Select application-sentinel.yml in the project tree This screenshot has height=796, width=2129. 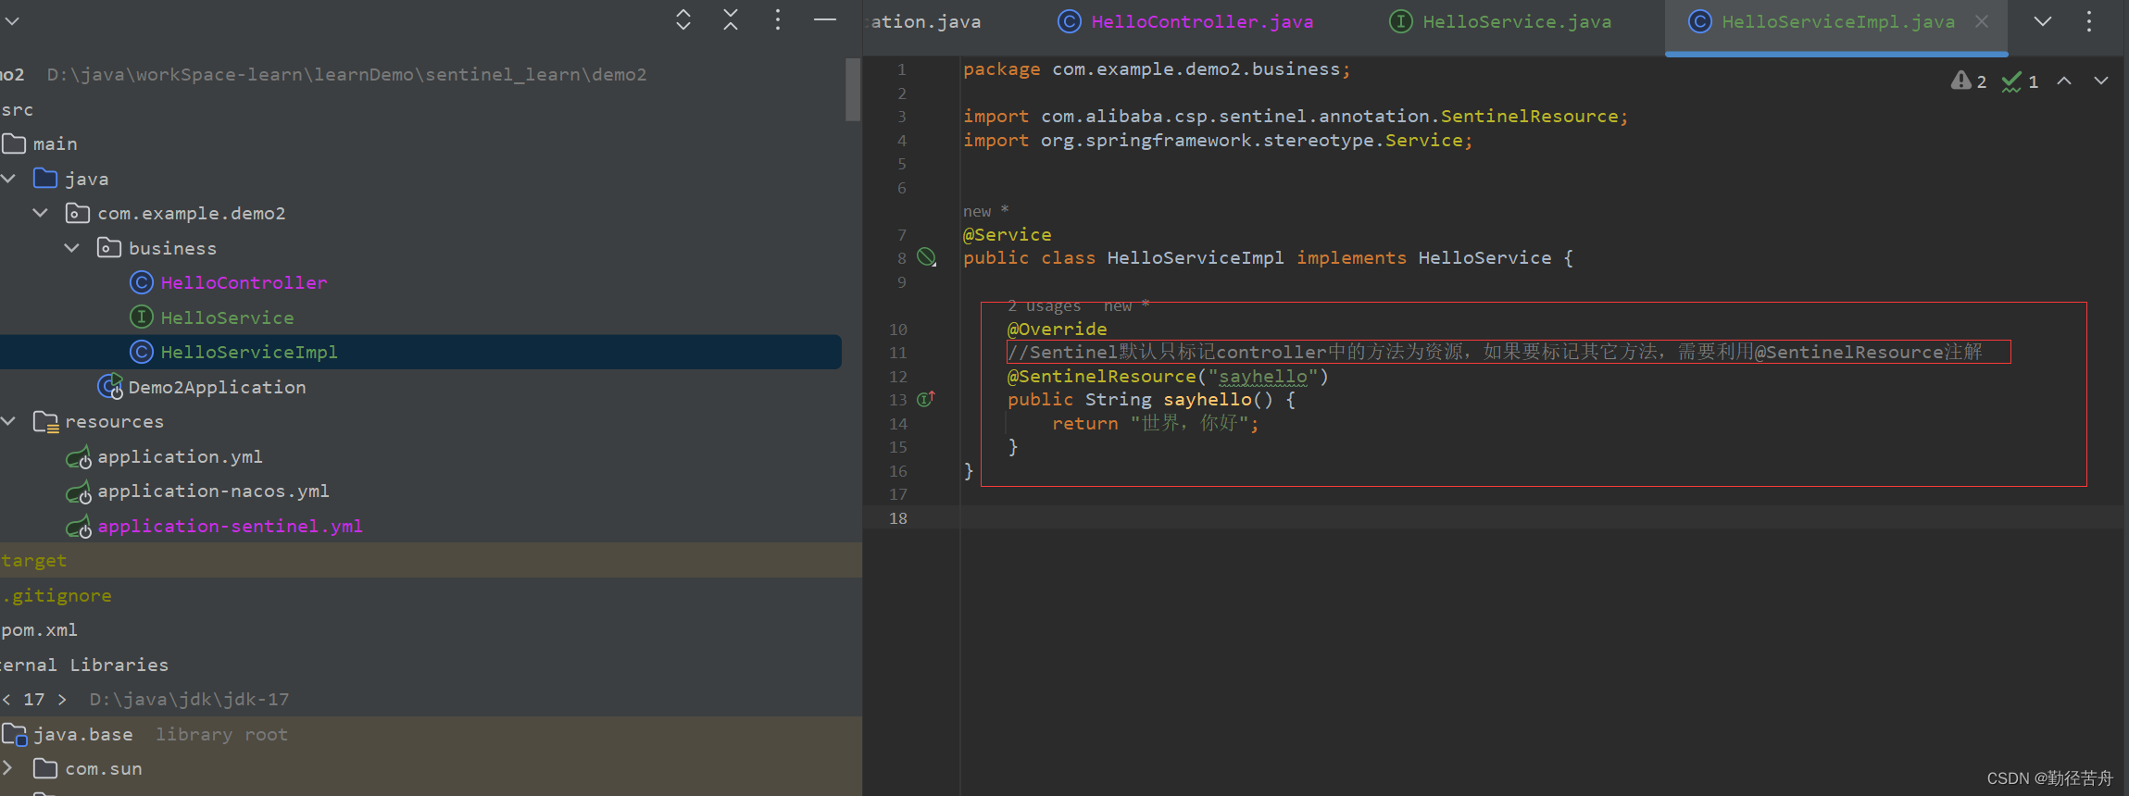click(x=230, y=526)
